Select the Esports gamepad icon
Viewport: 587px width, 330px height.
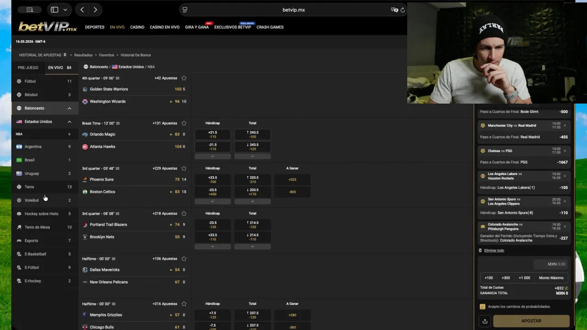[x=19, y=240]
